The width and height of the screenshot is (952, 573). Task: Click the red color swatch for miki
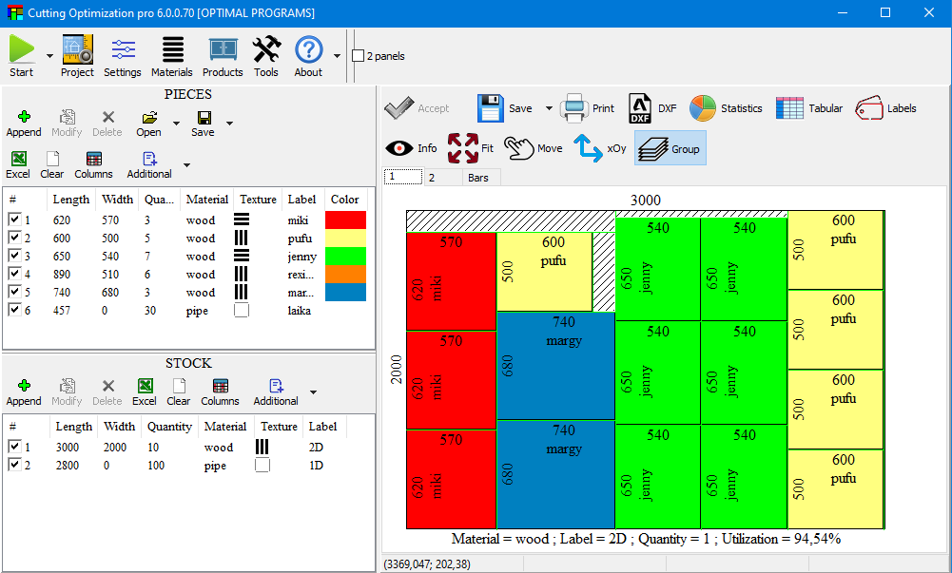345,220
